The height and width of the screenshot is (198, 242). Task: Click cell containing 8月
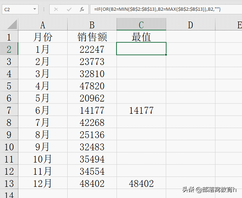tap(43, 134)
